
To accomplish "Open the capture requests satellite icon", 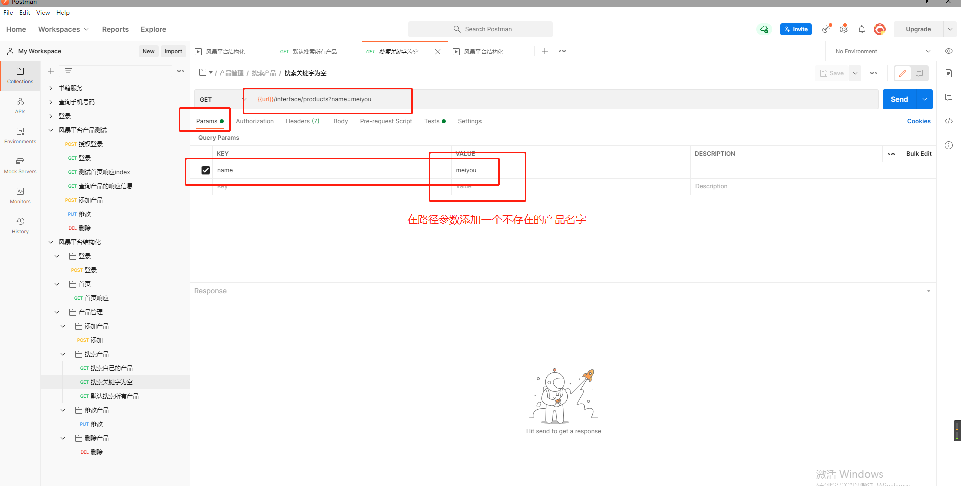I will (826, 29).
